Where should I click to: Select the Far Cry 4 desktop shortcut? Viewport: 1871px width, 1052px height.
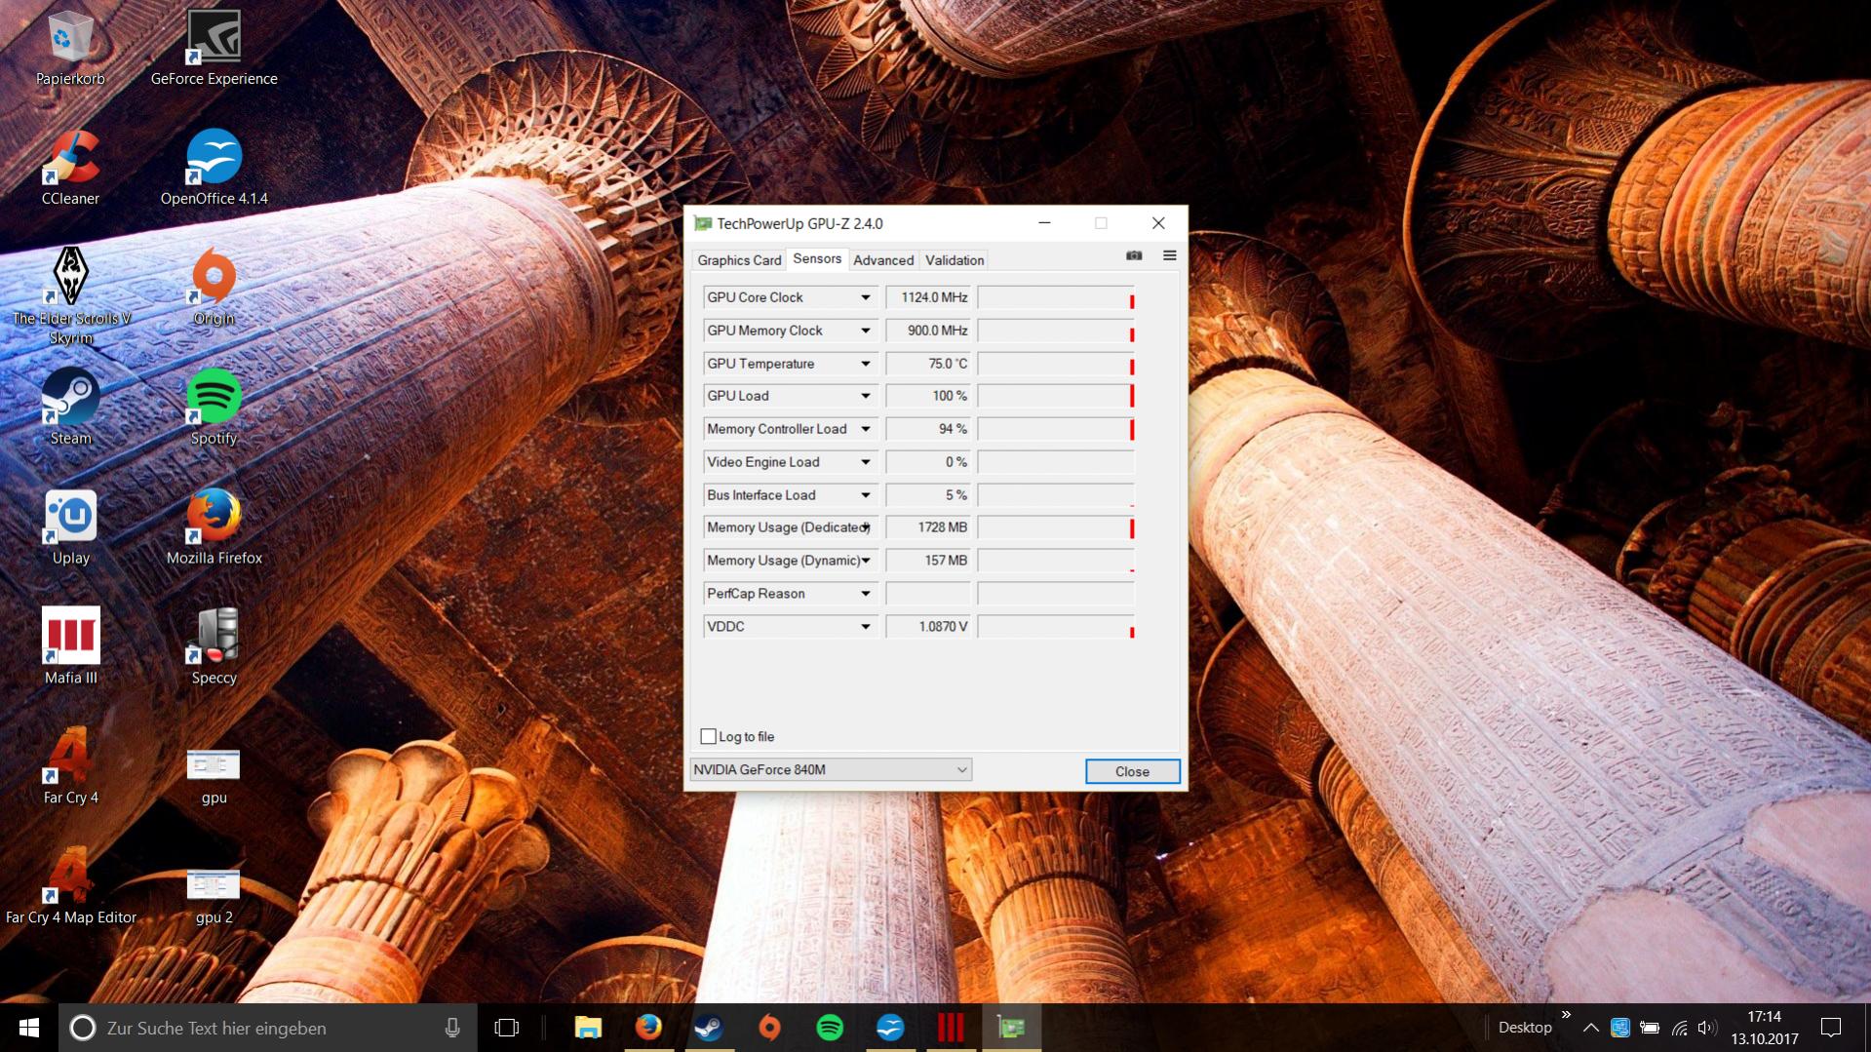coord(70,766)
